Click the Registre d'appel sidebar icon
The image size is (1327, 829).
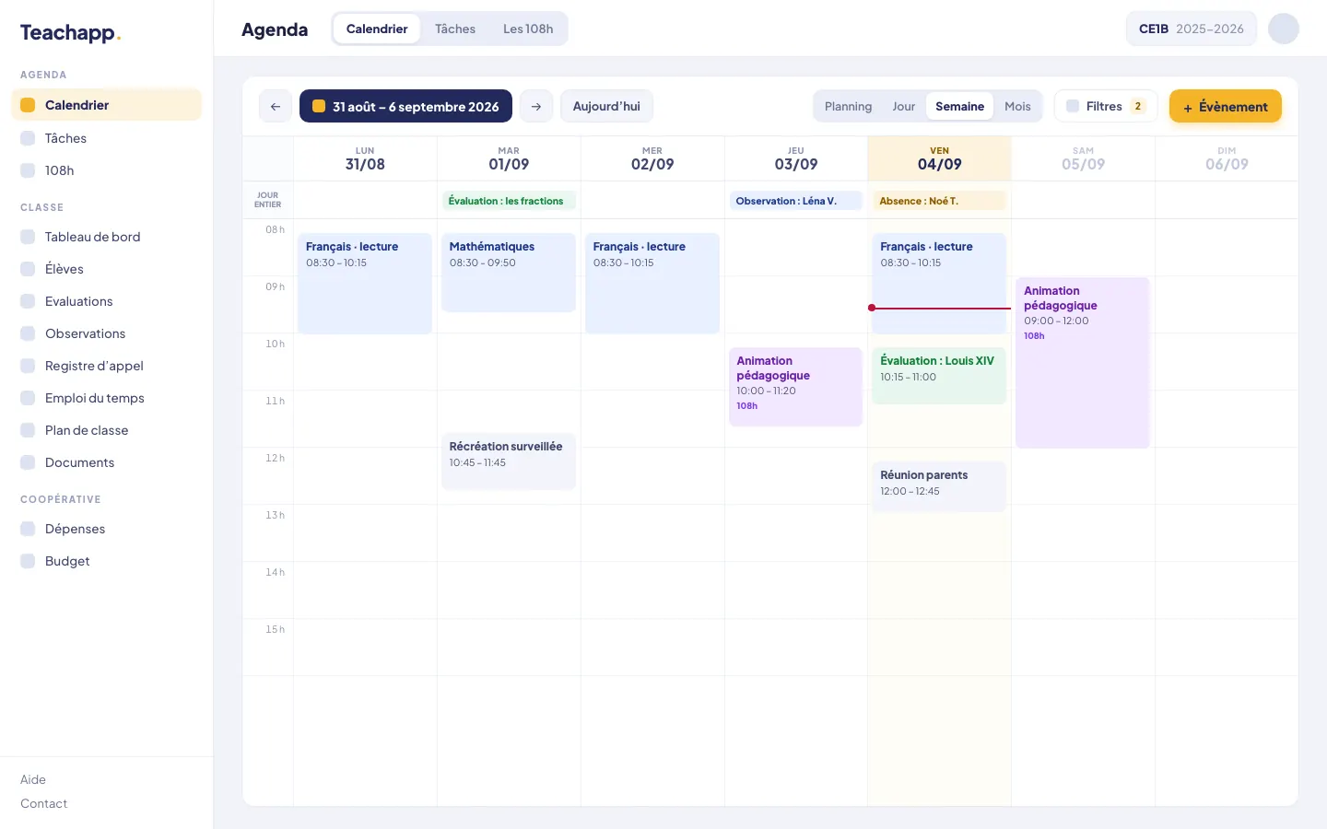tap(28, 366)
